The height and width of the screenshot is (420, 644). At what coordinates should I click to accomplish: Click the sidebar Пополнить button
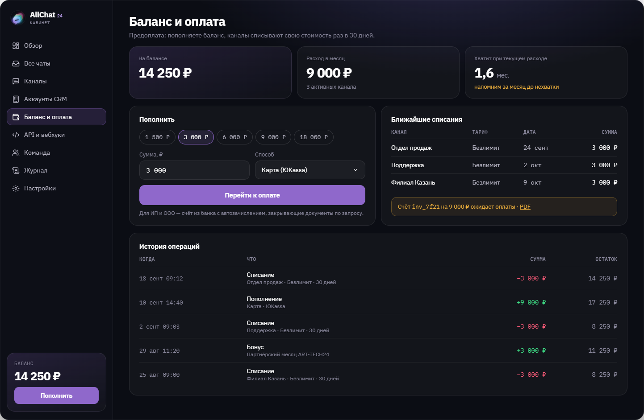pos(56,395)
